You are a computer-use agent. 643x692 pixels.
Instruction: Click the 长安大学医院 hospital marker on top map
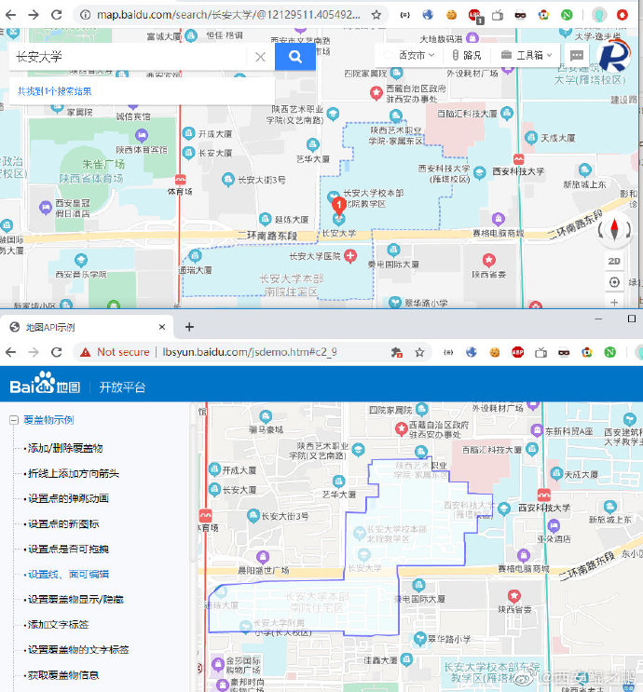(x=350, y=256)
